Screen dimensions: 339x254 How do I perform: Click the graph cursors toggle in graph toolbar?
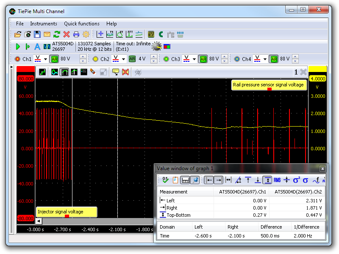(64, 72)
